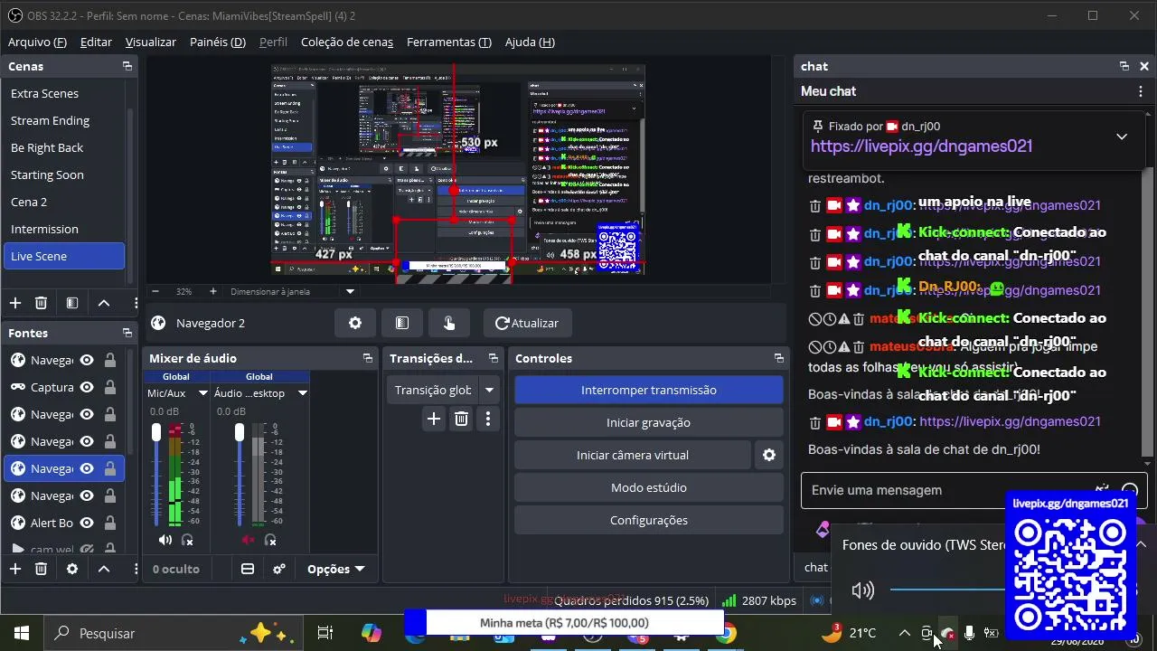Open the Arquivo menu
This screenshot has height=651, width=1157.
37,42
